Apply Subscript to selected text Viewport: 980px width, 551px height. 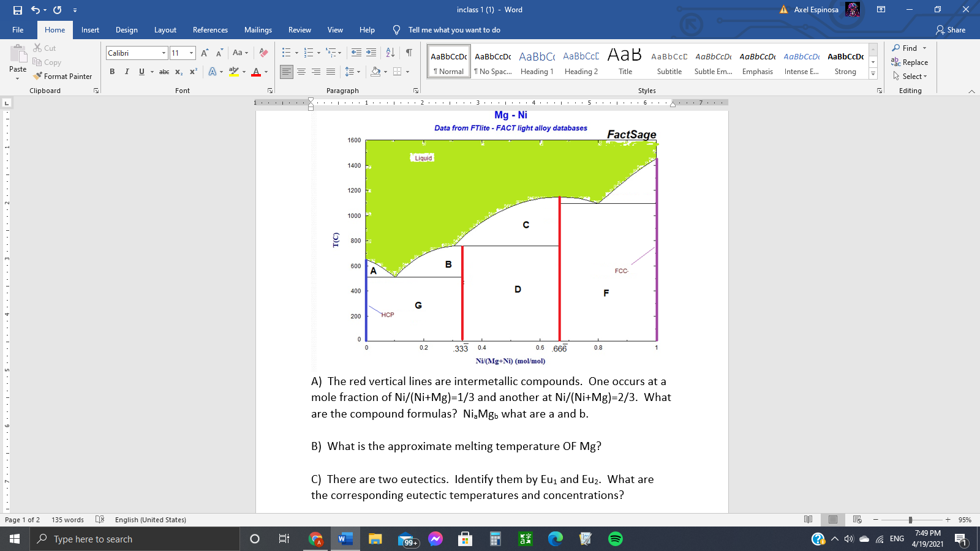pos(178,72)
